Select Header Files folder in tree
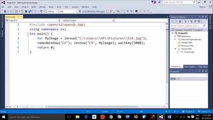This screenshot has width=213, height=120. [186, 43]
